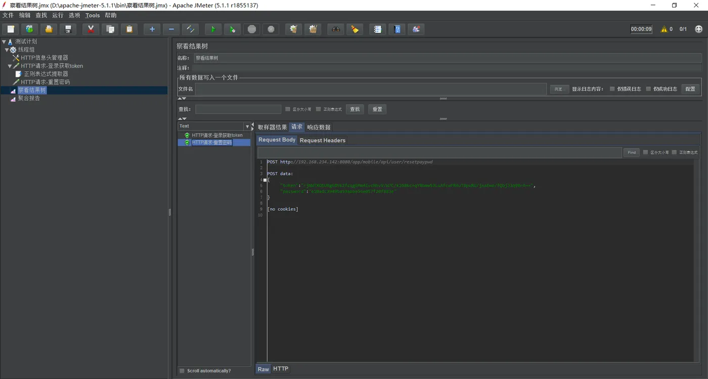
Task: Select HTTP请求-登录获取token result row
Action: tap(217, 135)
